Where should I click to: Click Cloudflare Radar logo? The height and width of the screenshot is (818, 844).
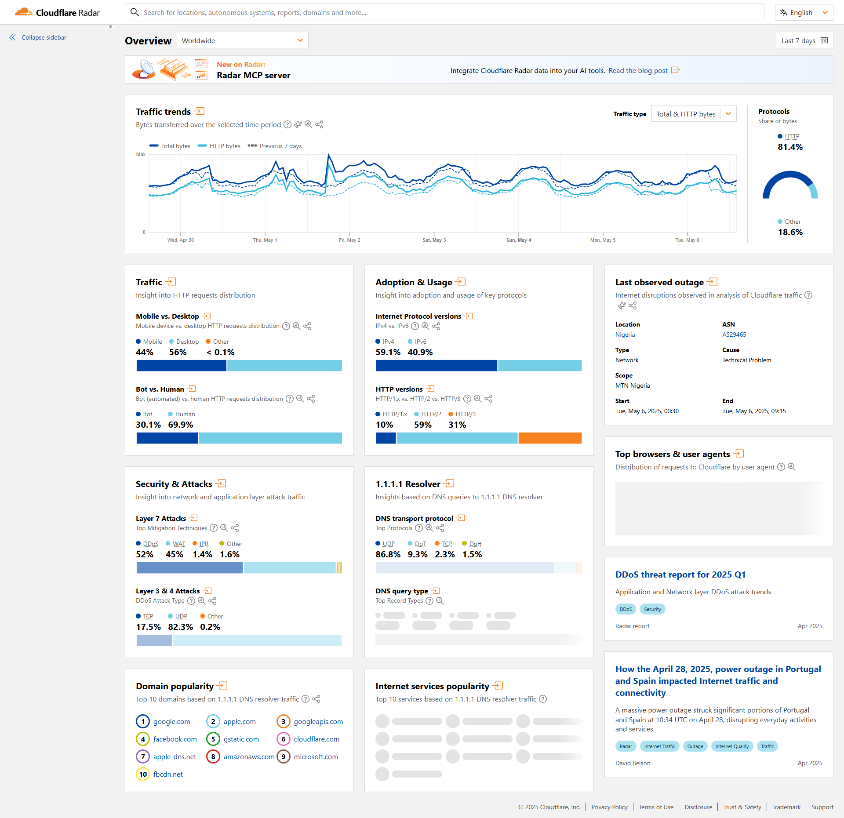point(57,12)
